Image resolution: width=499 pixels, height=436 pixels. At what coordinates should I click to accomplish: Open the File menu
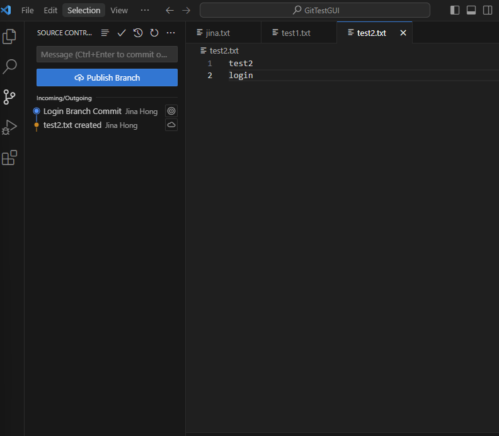(x=27, y=11)
